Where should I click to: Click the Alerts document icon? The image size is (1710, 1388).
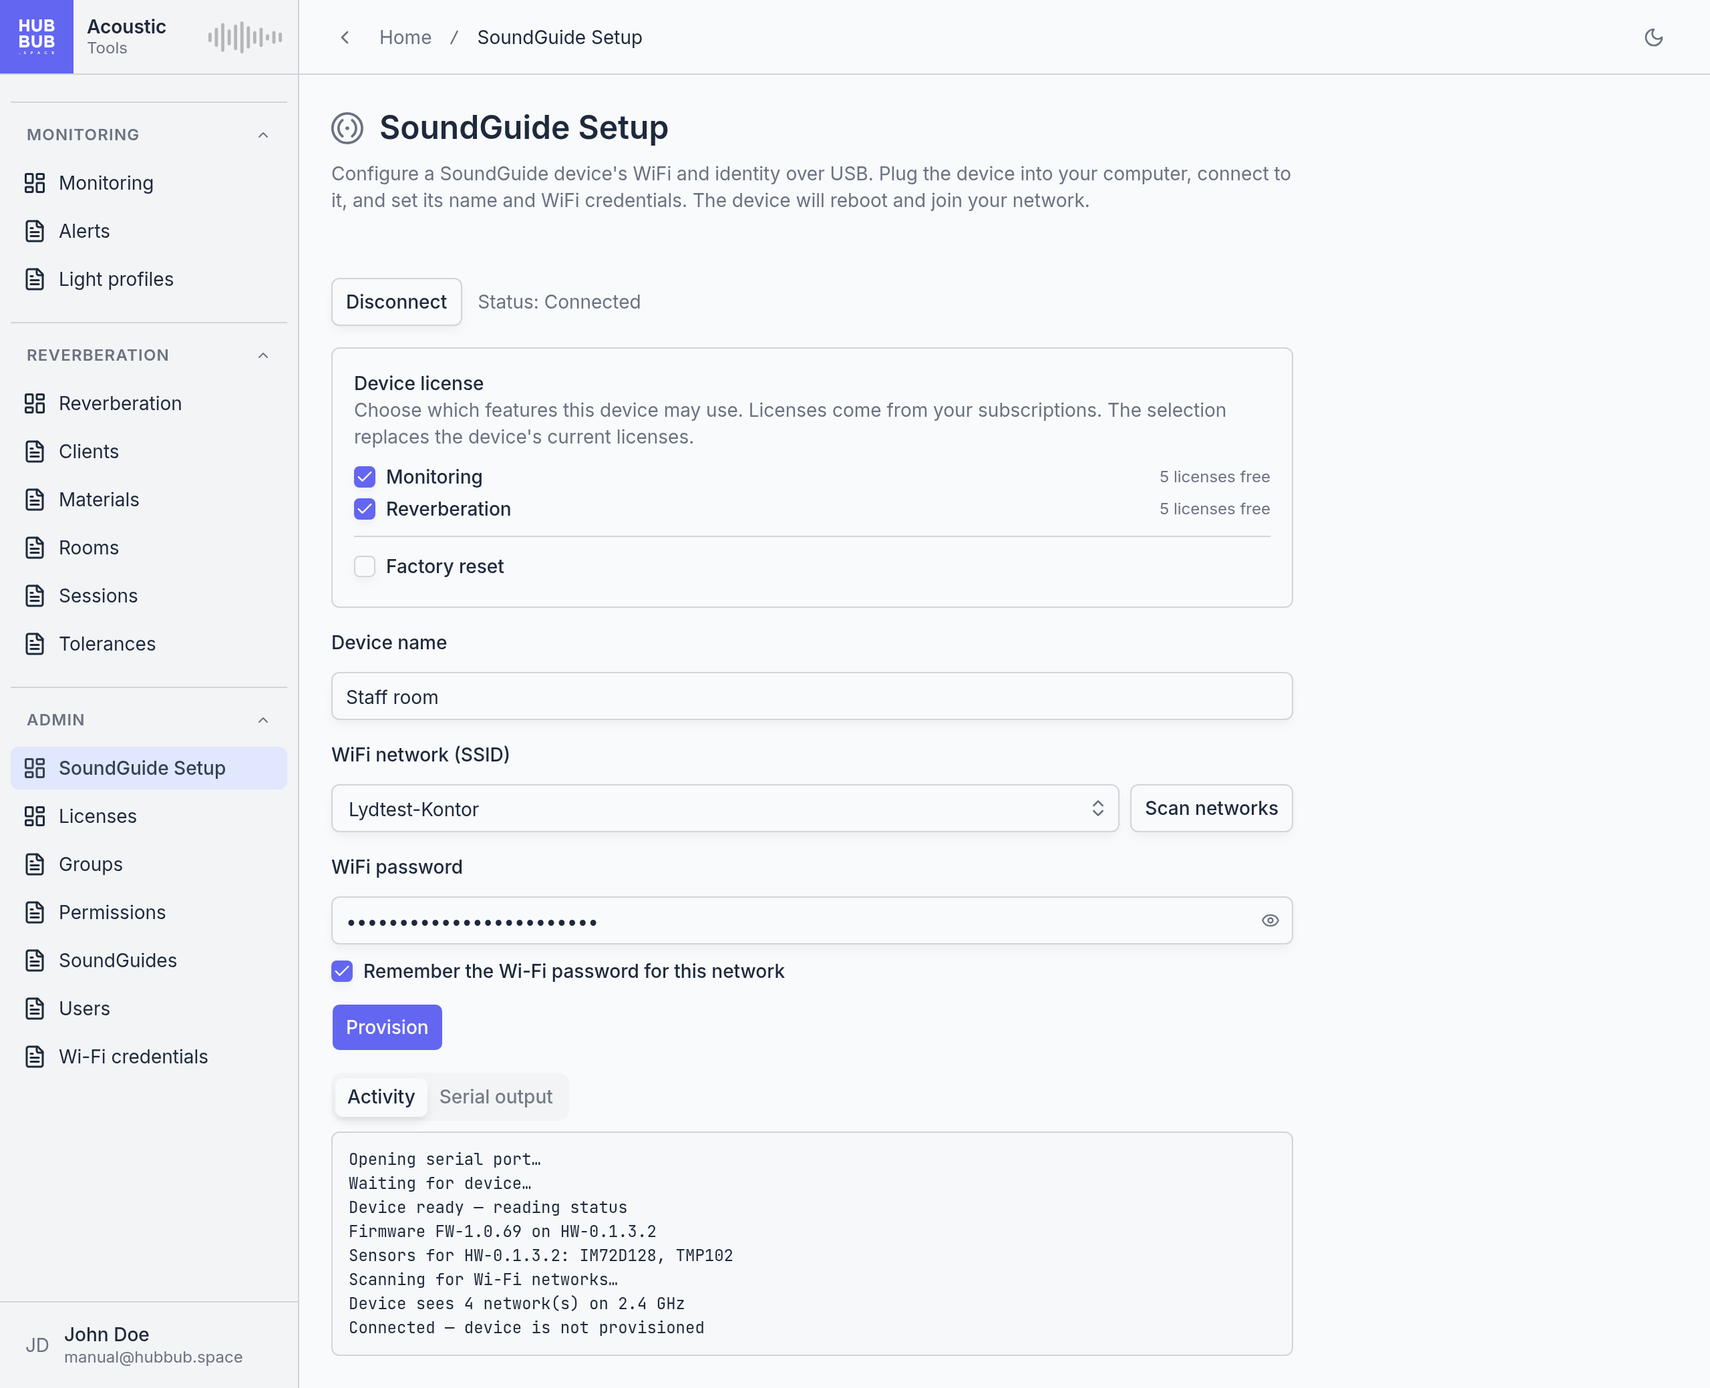[34, 231]
